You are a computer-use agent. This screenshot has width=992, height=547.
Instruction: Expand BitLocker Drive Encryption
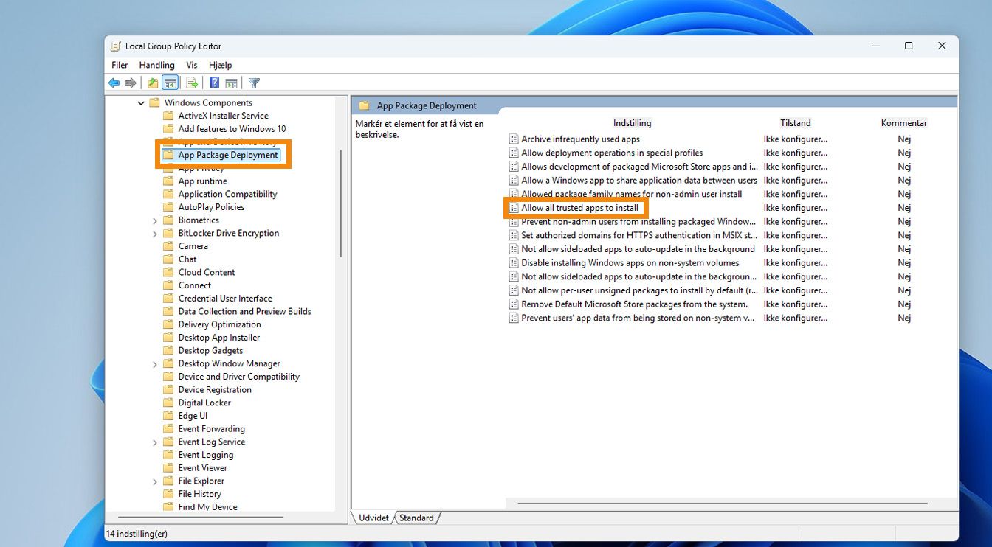155,234
